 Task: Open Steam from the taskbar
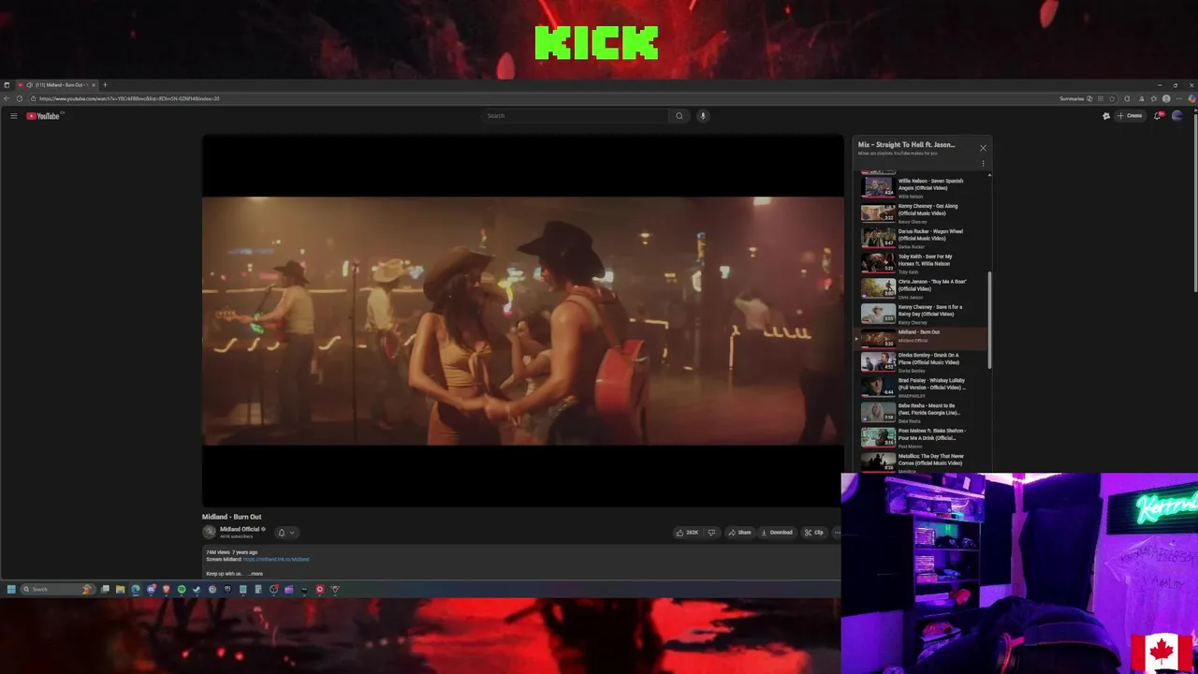click(x=196, y=590)
